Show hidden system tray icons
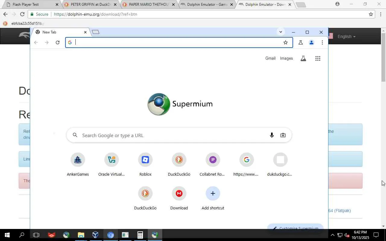Image resolution: width=386 pixels, height=241 pixels. 332,235
